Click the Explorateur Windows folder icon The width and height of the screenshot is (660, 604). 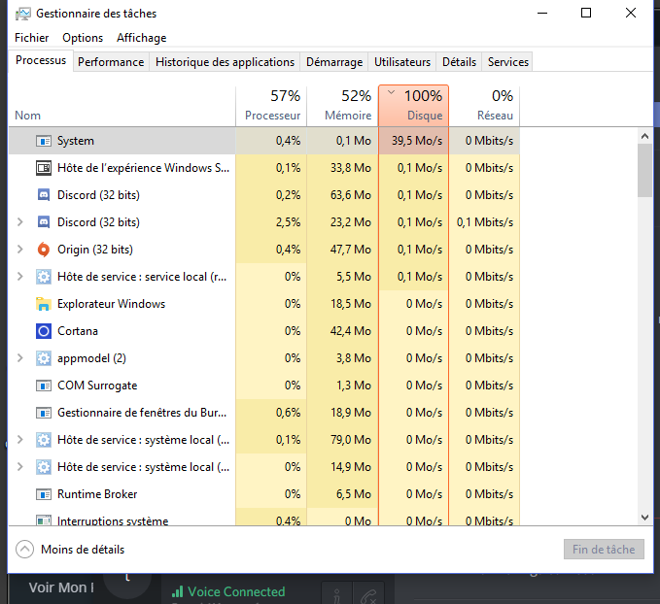(x=44, y=304)
